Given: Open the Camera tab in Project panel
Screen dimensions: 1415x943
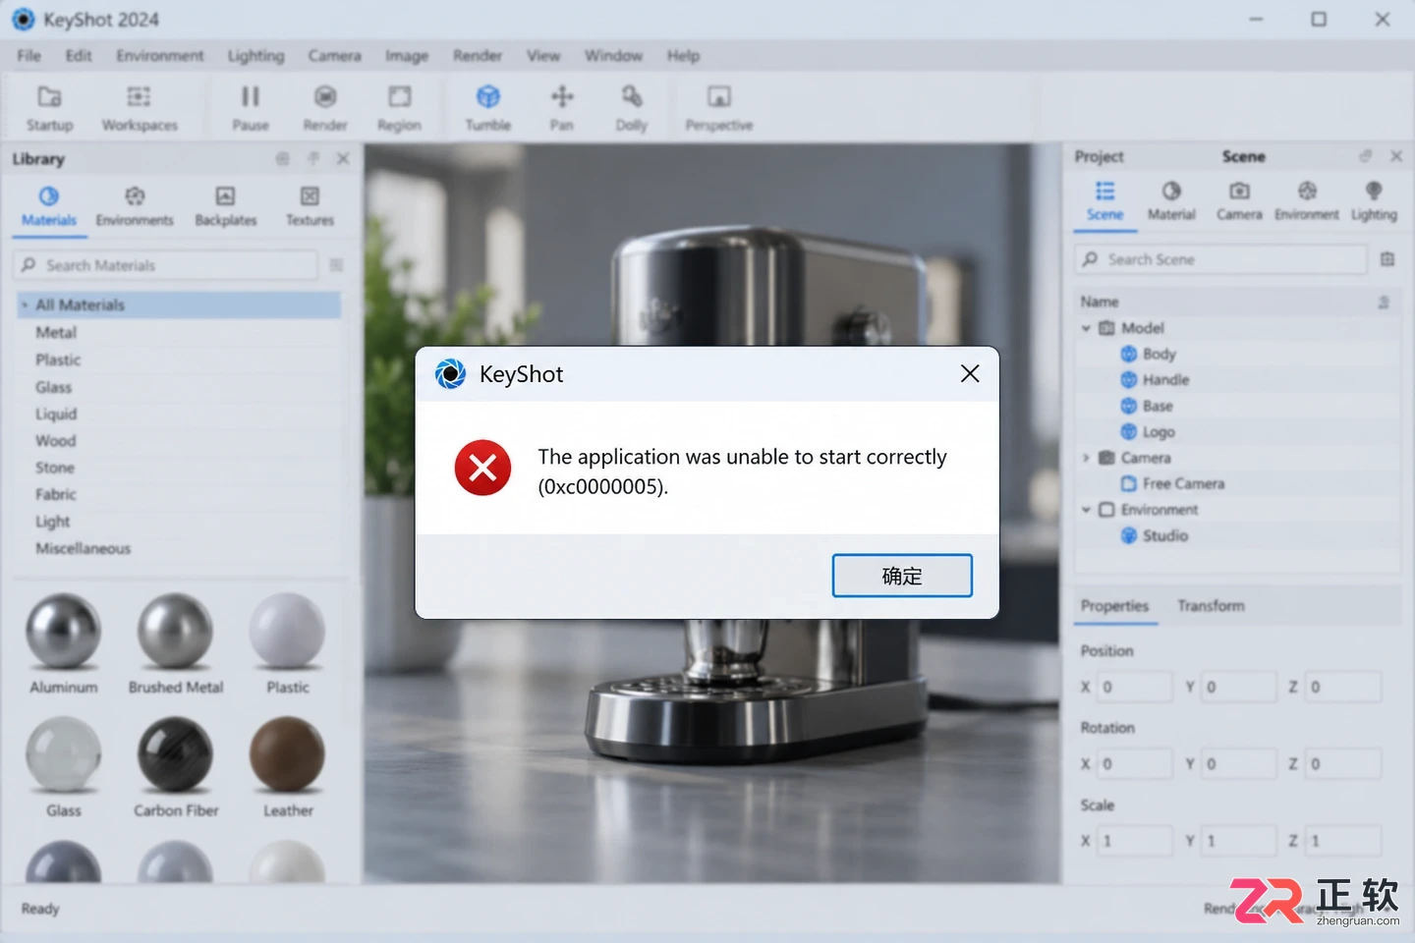Looking at the screenshot, I should (x=1239, y=200).
